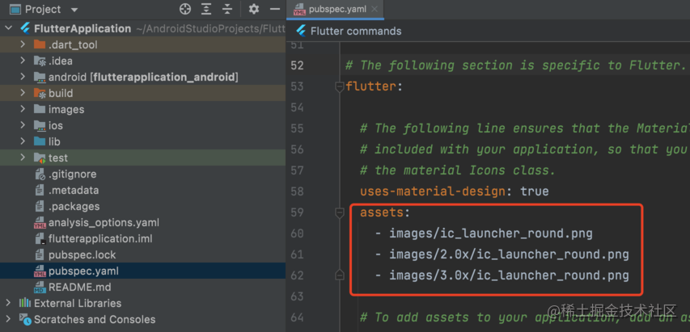
Task: Expand the .idea folder
Action: pos(23,61)
